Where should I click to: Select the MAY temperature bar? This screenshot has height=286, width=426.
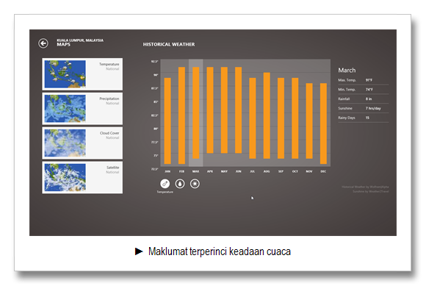(224, 110)
